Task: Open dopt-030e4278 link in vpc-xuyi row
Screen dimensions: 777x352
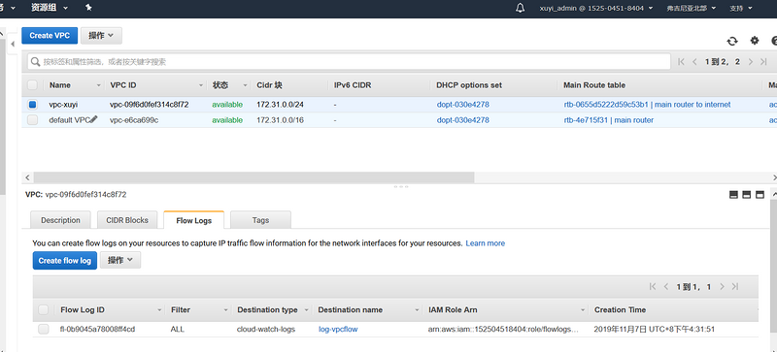Action: click(463, 105)
